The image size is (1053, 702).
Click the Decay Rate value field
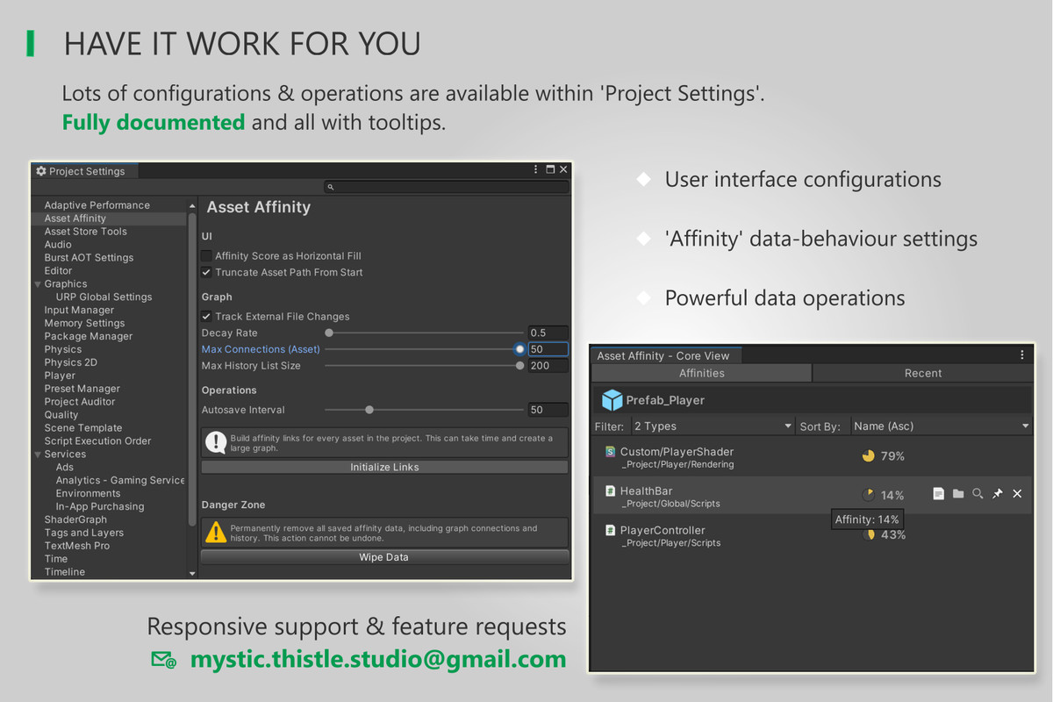coord(548,333)
